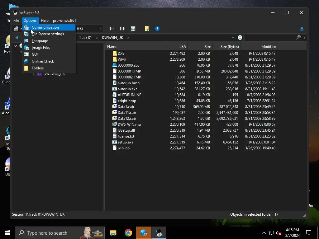Click the eject drive icon
Image resolution: width=319 pixels, height=239 pixels.
point(302,29)
